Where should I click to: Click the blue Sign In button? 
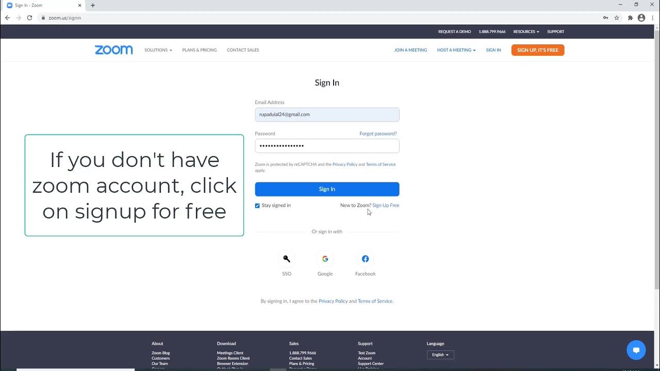(x=327, y=189)
